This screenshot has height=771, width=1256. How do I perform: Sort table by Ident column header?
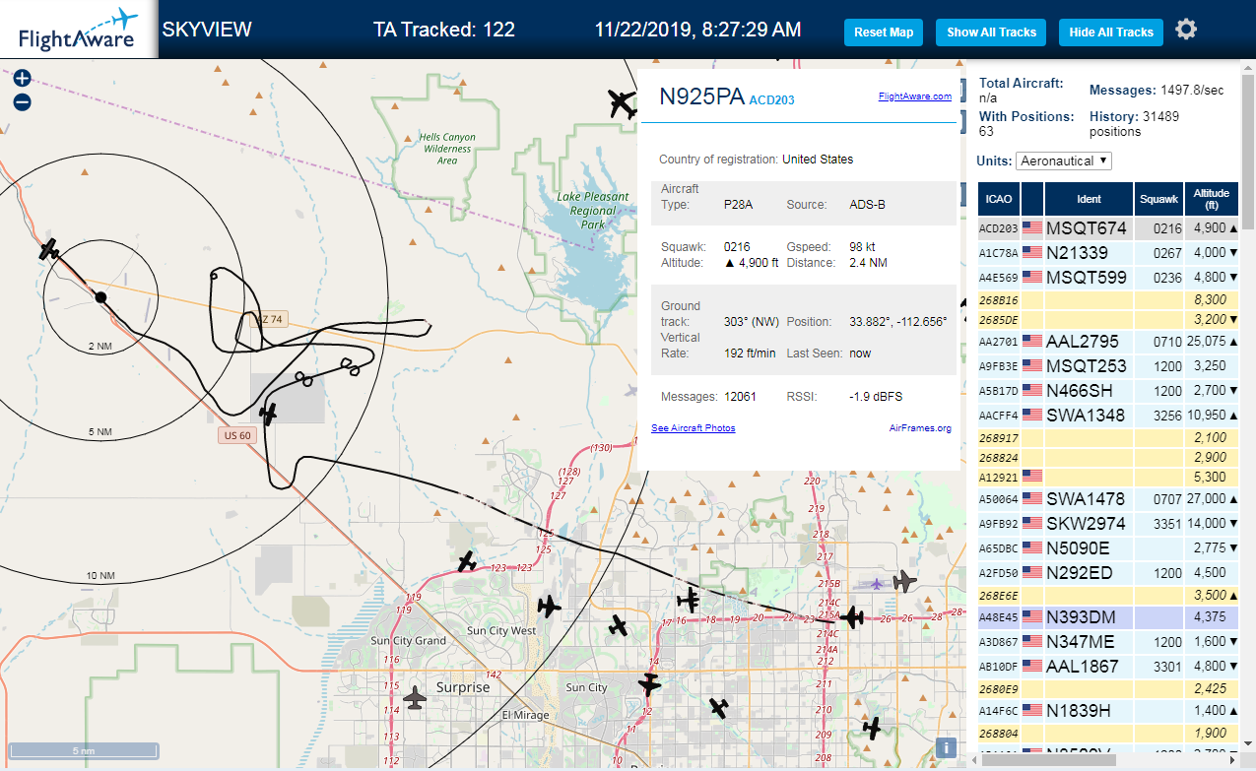(x=1089, y=199)
